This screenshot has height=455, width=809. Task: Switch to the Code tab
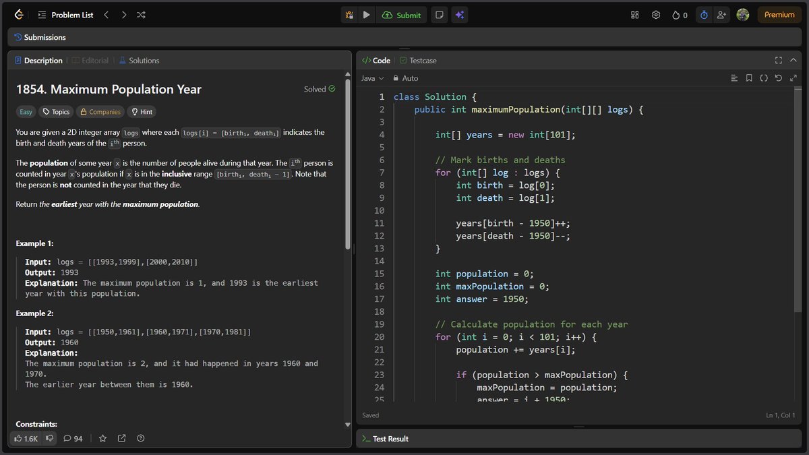376,60
